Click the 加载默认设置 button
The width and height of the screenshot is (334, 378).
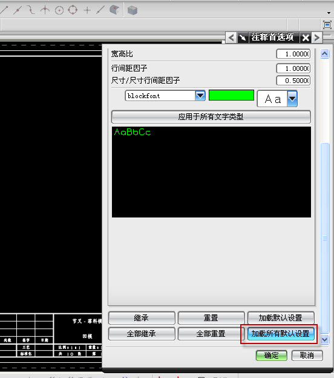coord(281,318)
